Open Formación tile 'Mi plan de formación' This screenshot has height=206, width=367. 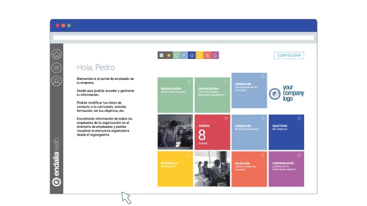[x=249, y=132]
